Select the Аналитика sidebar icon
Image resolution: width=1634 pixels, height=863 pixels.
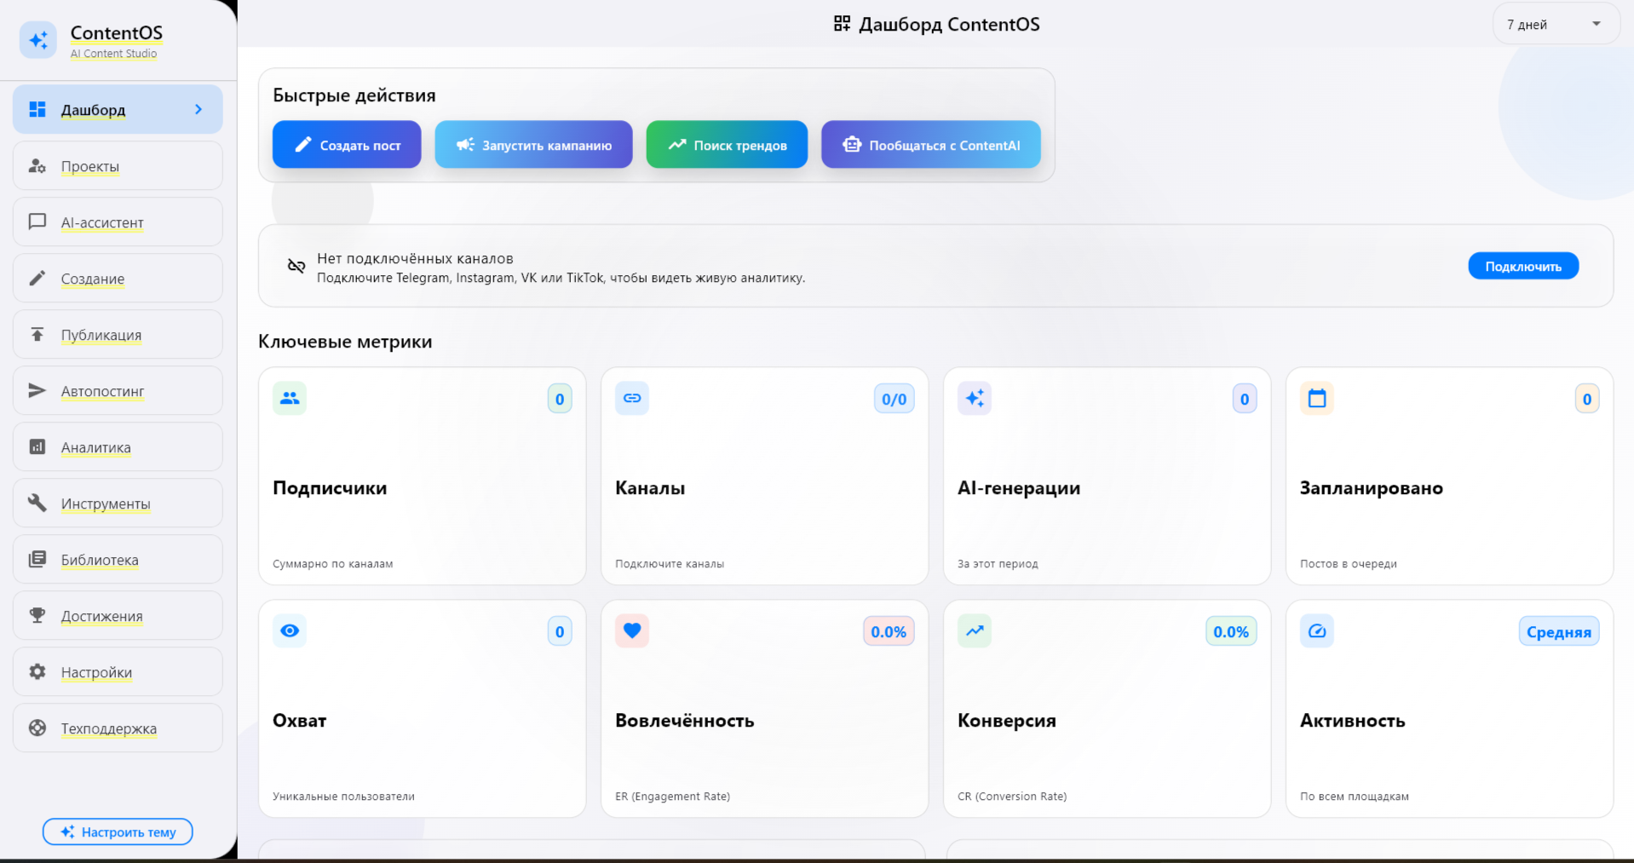click(x=37, y=446)
